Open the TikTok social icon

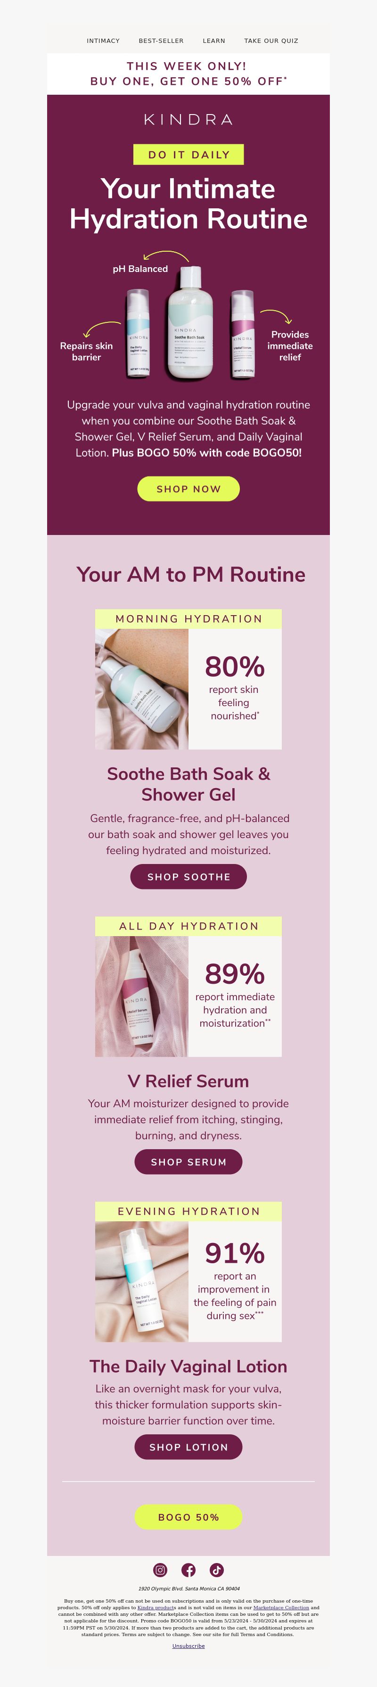[217, 1570]
